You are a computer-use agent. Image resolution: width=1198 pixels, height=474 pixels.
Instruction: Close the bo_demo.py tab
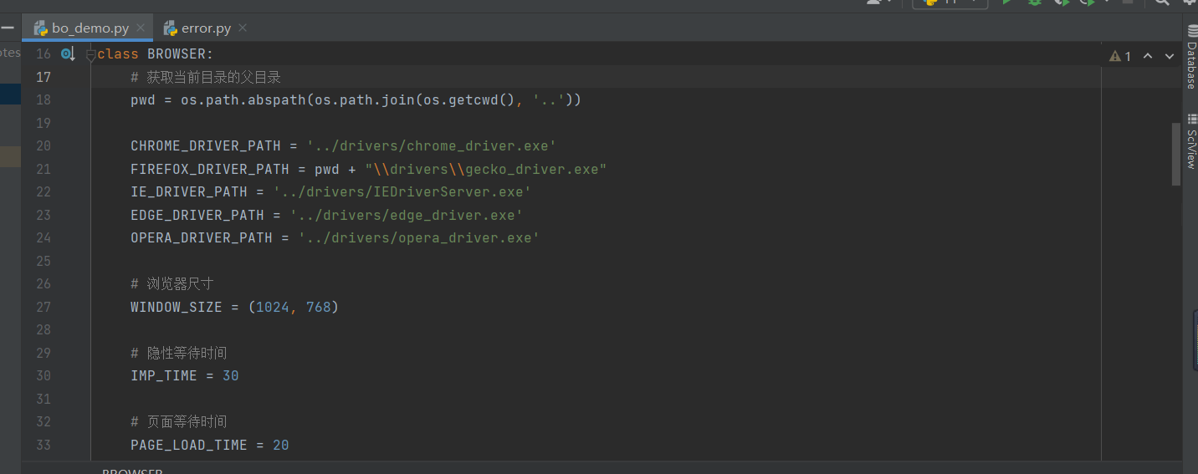[141, 28]
